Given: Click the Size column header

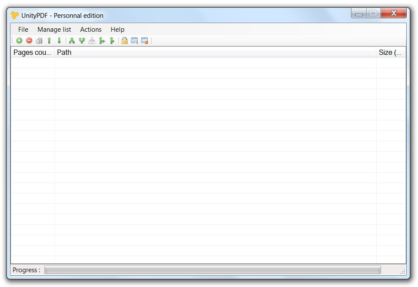Looking at the screenshot, I should pyautogui.click(x=391, y=52).
